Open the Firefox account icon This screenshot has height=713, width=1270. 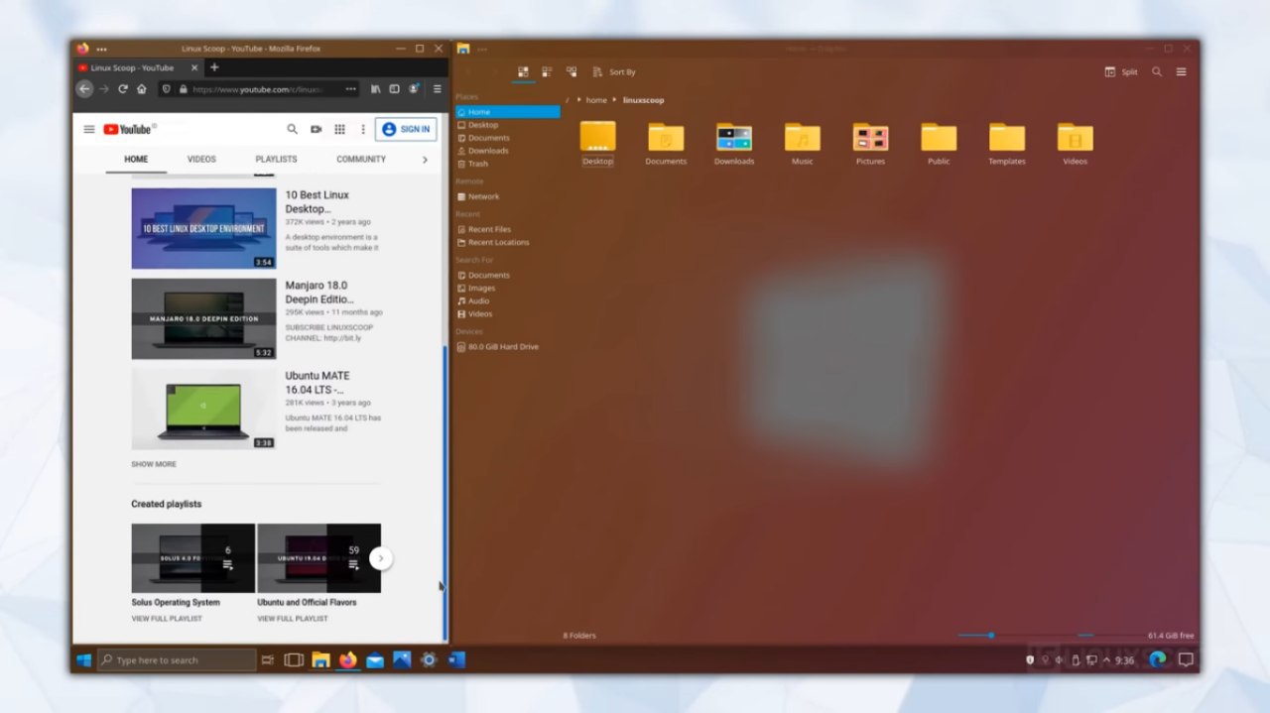(x=414, y=89)
